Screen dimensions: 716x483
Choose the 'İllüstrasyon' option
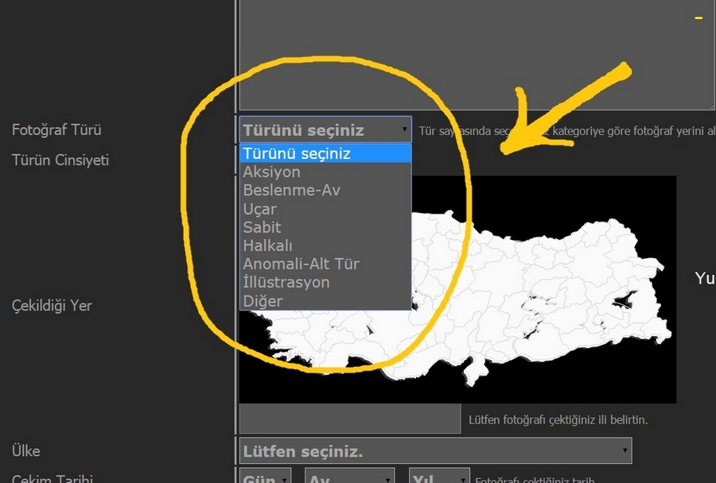pyautogui.click(x=286, y=282)
